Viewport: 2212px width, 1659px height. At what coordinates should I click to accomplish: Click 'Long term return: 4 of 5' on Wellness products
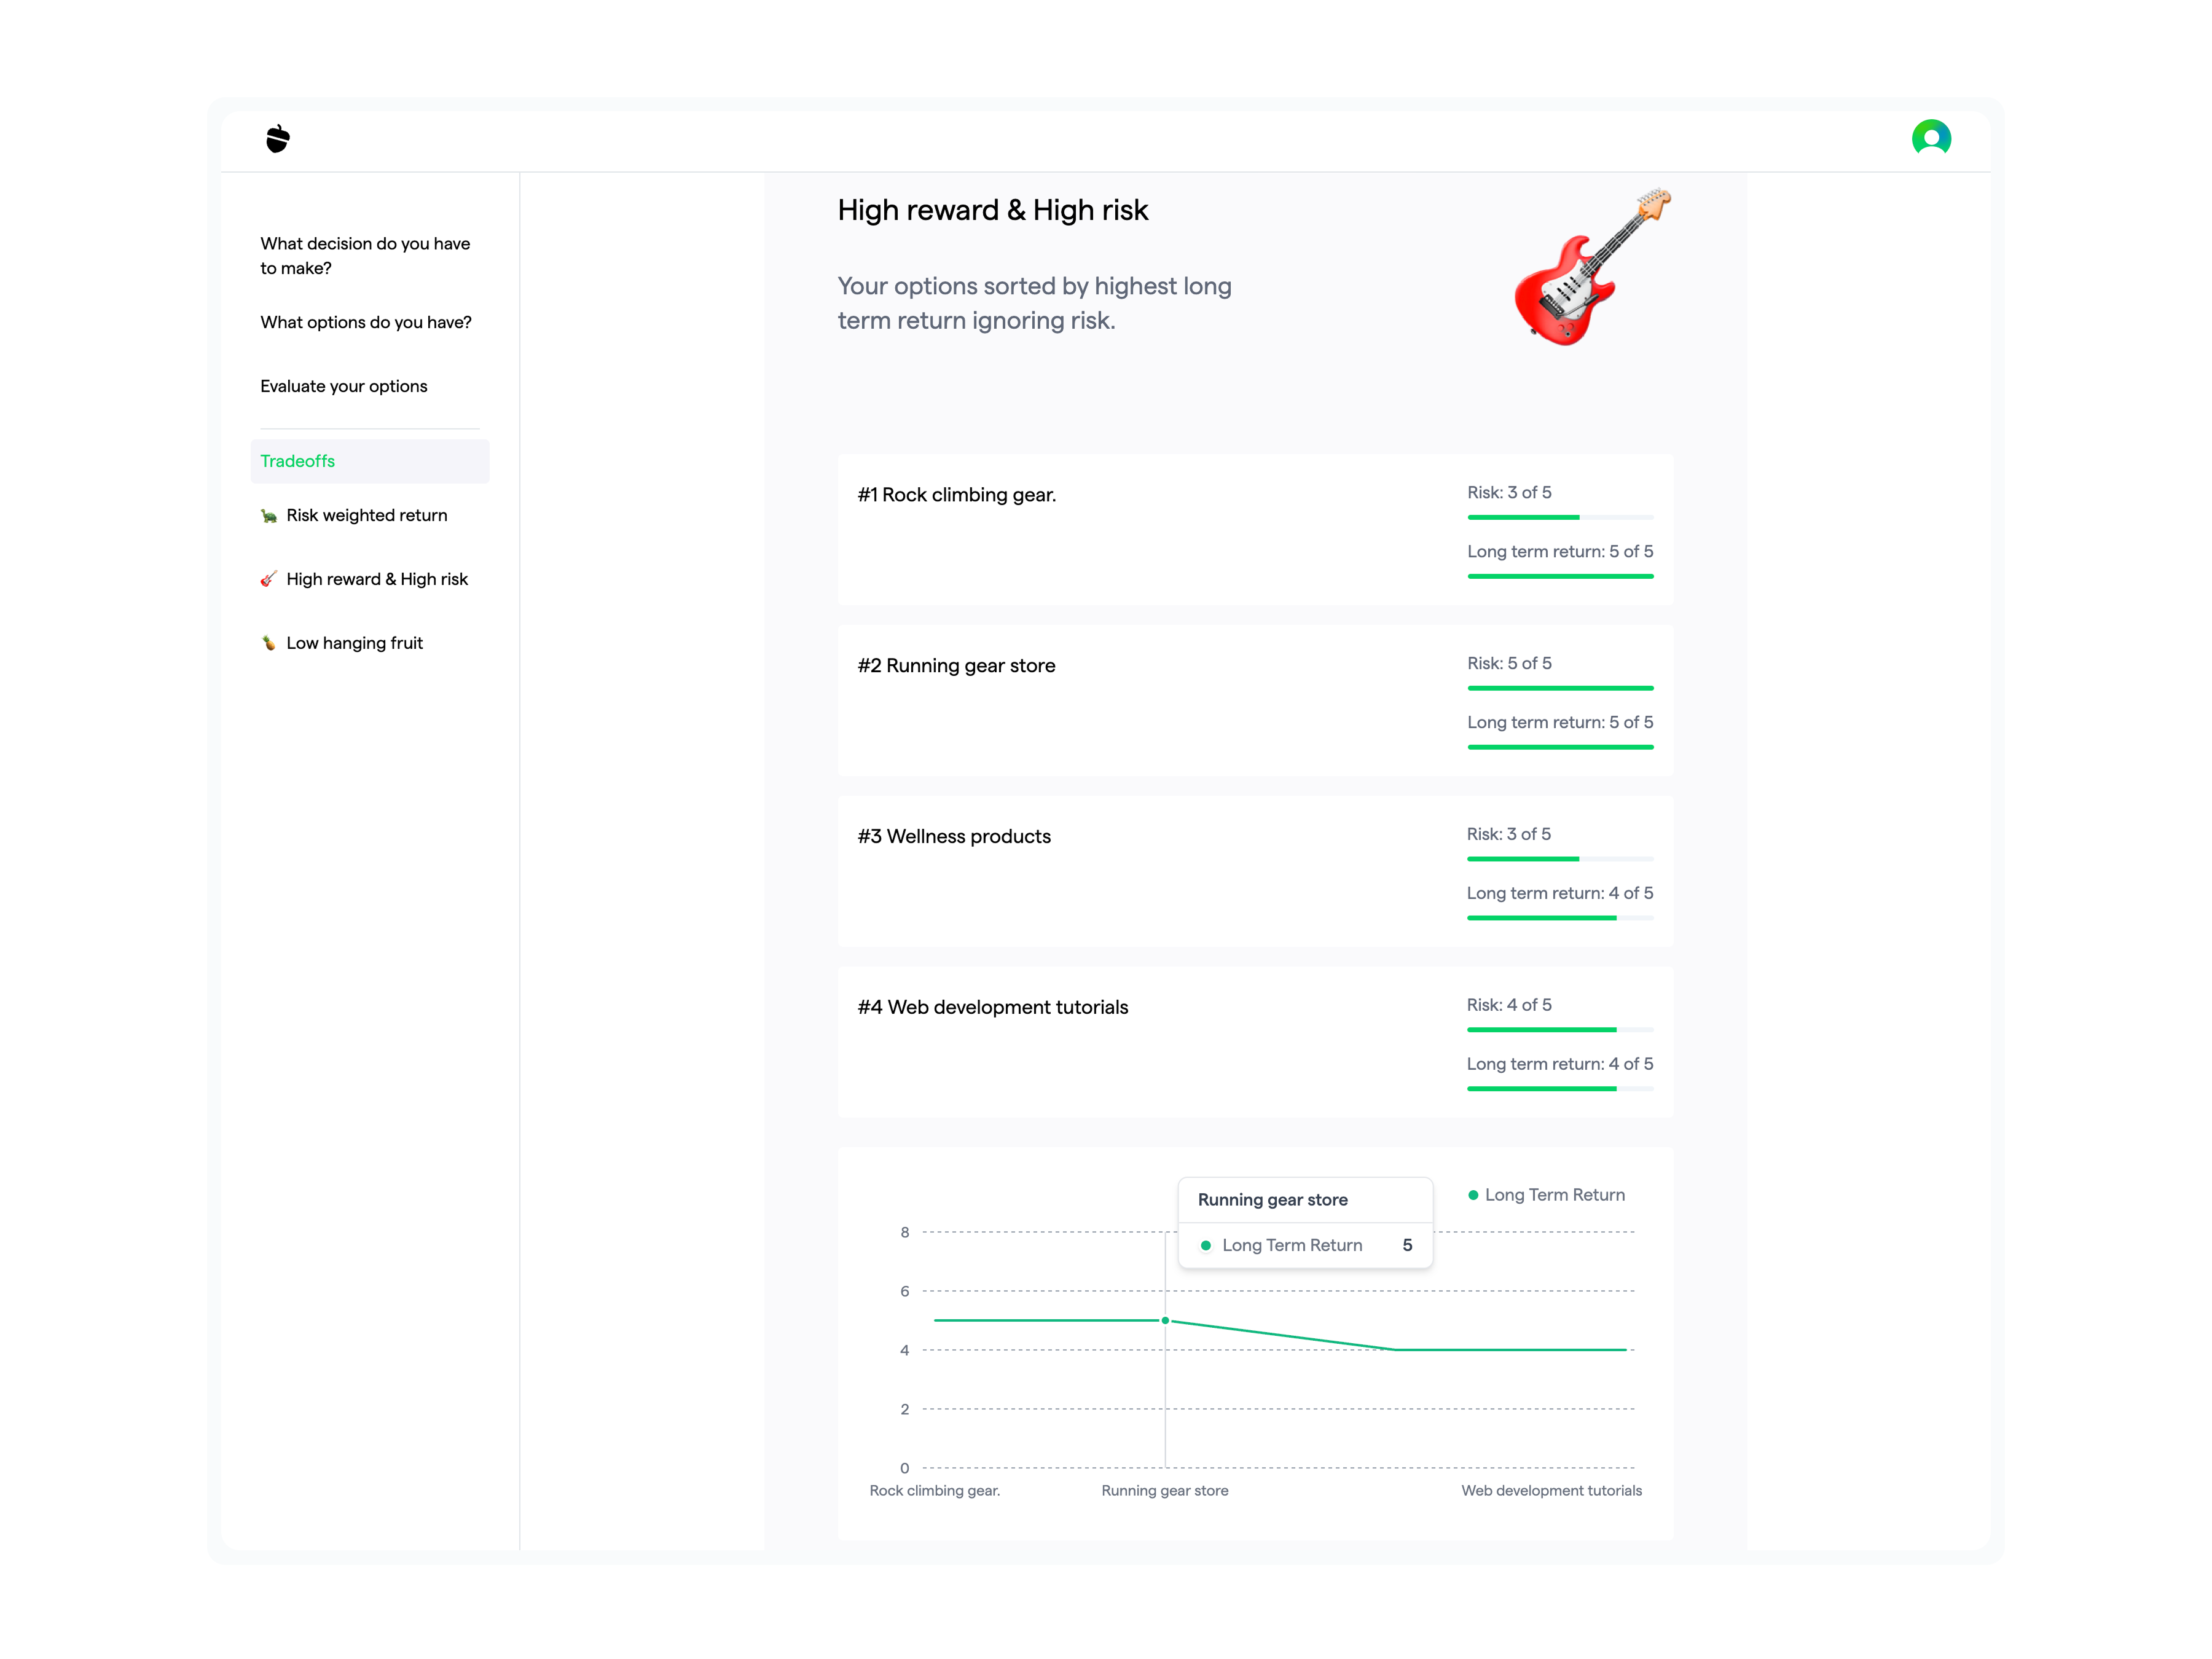(x=1560, y=893)
